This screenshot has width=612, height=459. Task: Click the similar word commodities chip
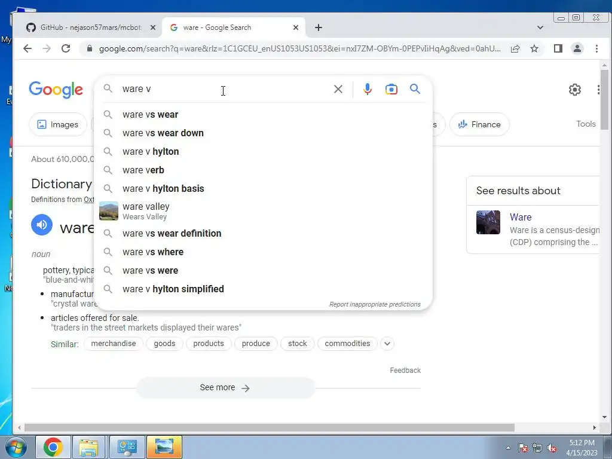347,344
